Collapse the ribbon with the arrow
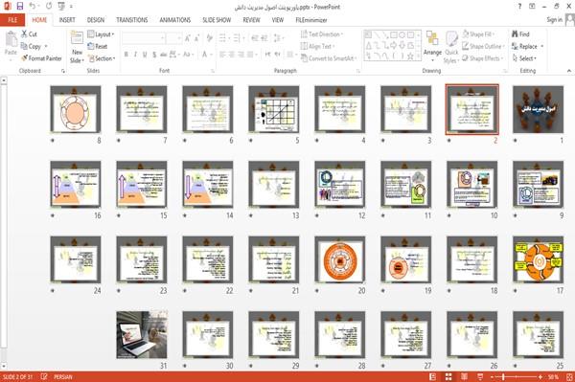575x382 pixels. click(569, 71)
